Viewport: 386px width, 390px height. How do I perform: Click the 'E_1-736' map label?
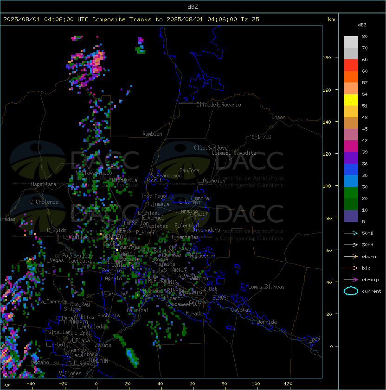click(261, 137)
